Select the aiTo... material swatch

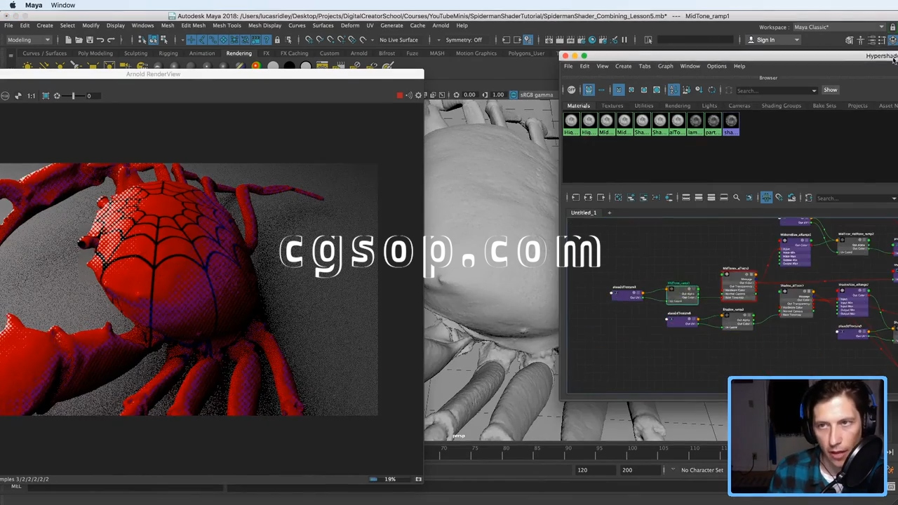[678, 124]
